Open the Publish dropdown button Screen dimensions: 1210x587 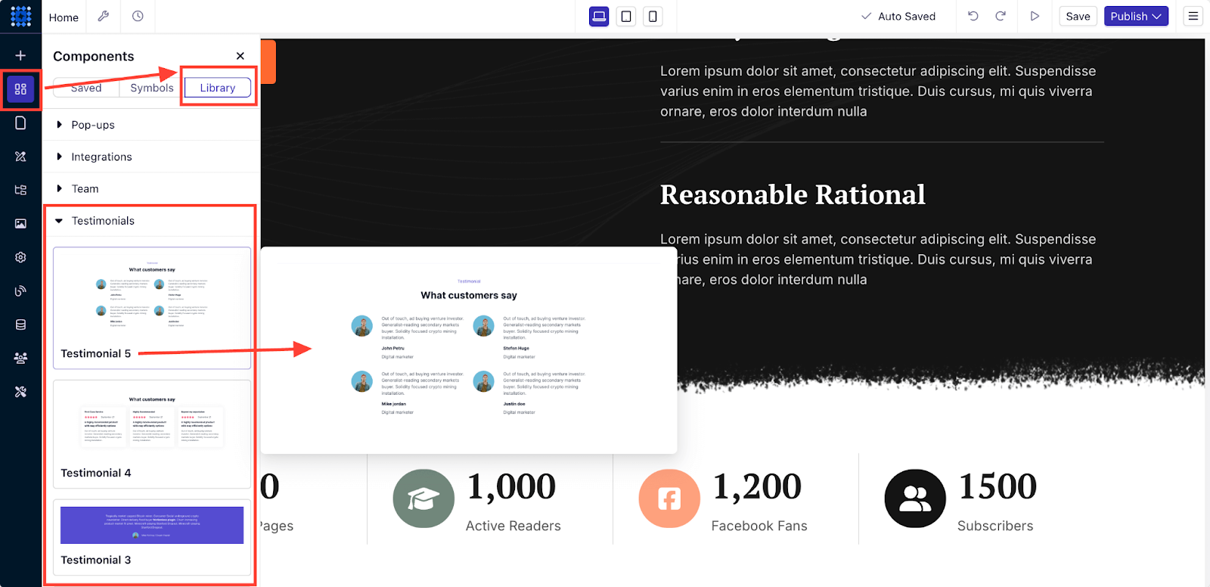coord(1136,16)
